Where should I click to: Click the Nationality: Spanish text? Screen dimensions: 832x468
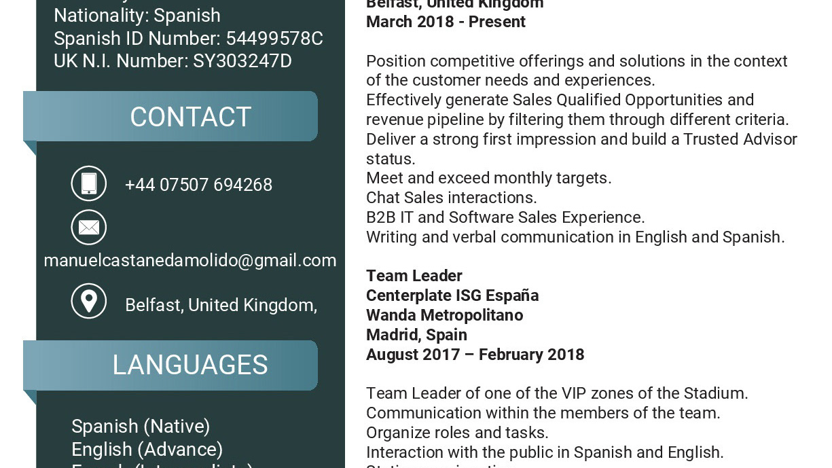137,15
